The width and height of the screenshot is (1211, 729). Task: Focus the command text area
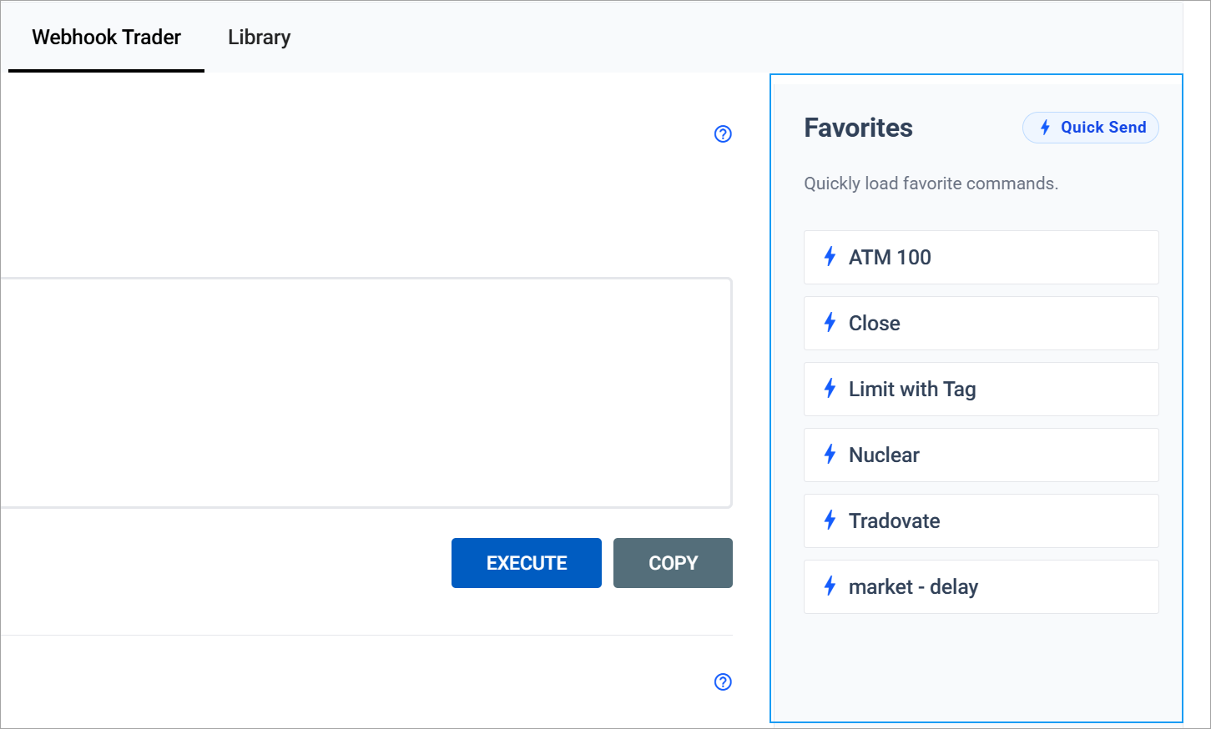[366, 393]
